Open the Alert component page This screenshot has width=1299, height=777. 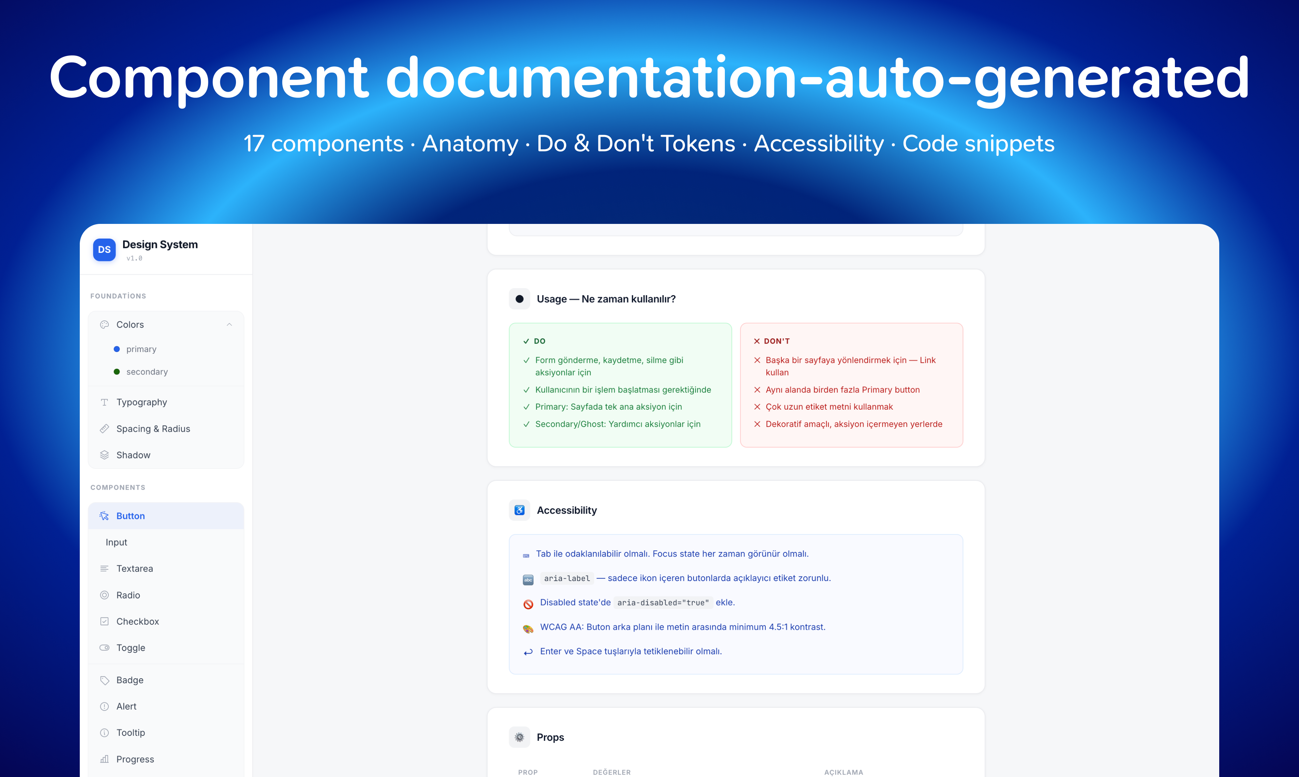(x=166, y=706)
